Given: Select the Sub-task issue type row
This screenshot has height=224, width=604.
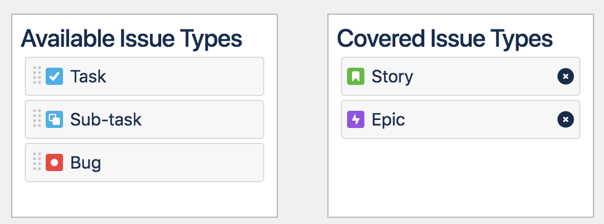Looking at the screenshot, I should (x=145, y=119).
